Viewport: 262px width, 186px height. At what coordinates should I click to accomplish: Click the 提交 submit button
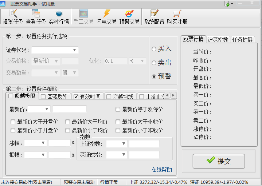(x=219, y=161)
